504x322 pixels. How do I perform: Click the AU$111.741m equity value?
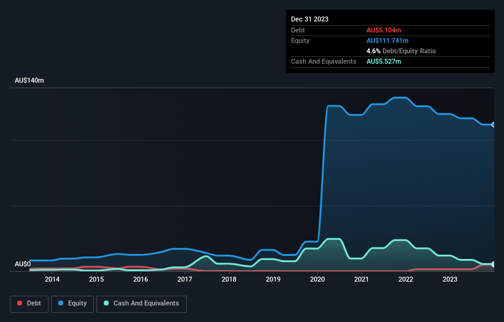pyautogui.click(x=387, y=40)
